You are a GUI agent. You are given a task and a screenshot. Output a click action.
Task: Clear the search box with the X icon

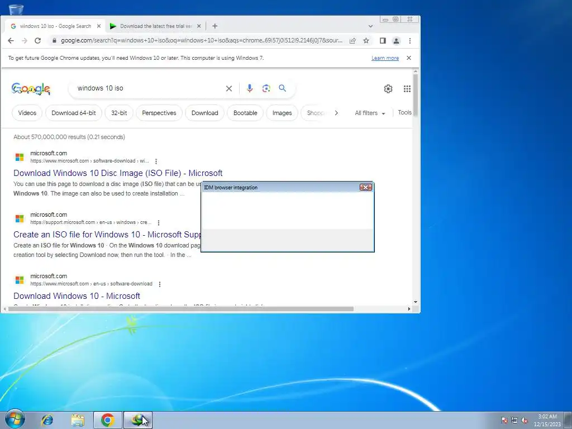pyautogui.click(x=228, y=88)
